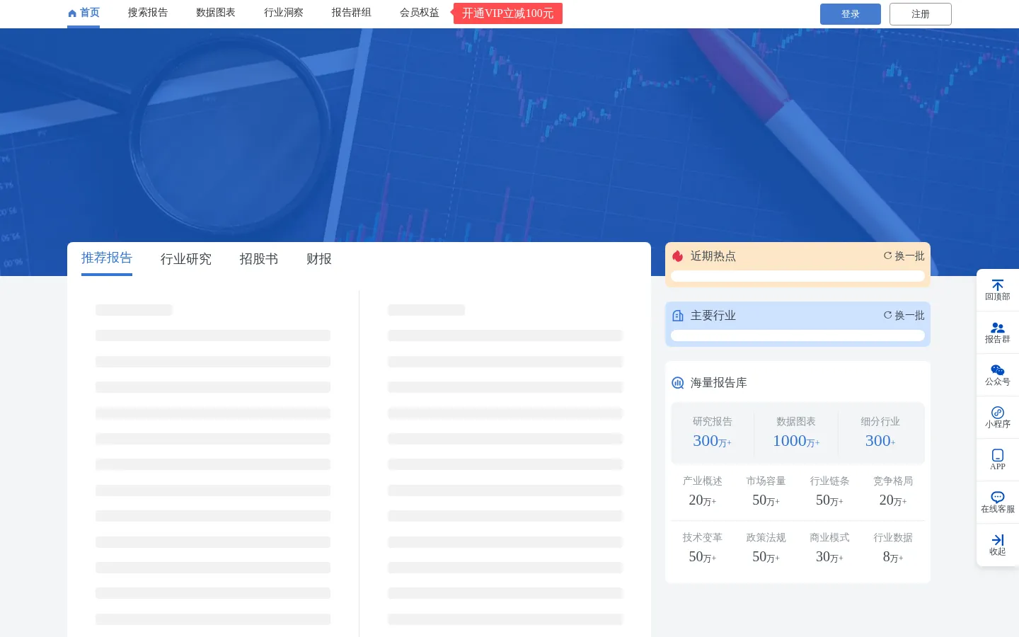Refresh 近期热点 using its refresh icon

click(x=887, y=256)
